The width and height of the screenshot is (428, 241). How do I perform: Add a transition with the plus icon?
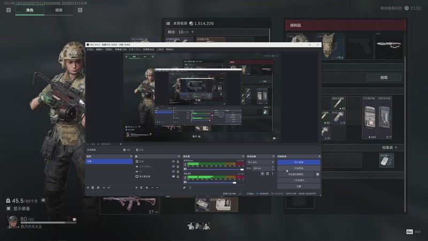point(262,174)
